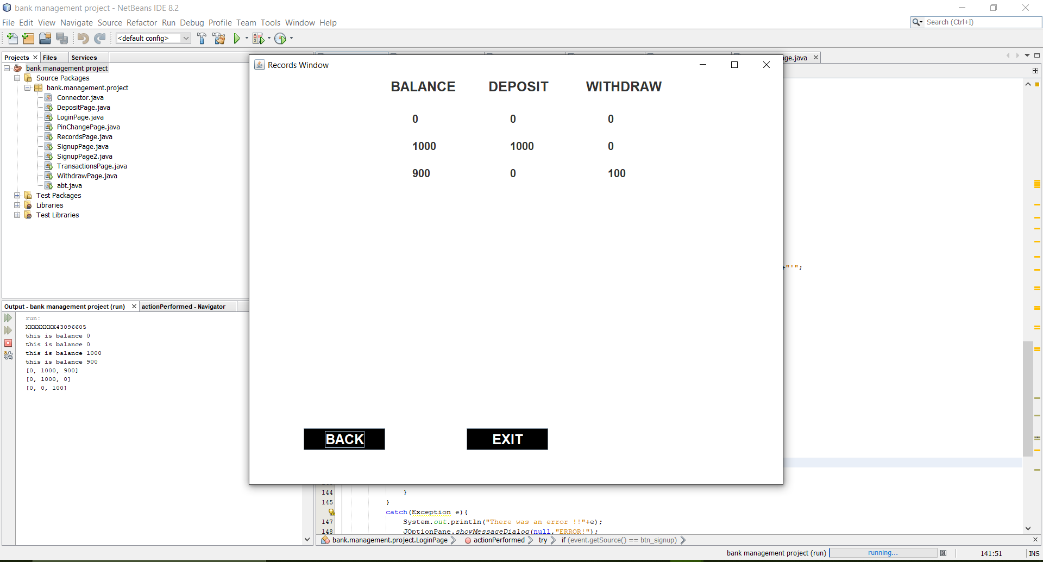
Task: Expand the Libraries node
Action: 17,205
